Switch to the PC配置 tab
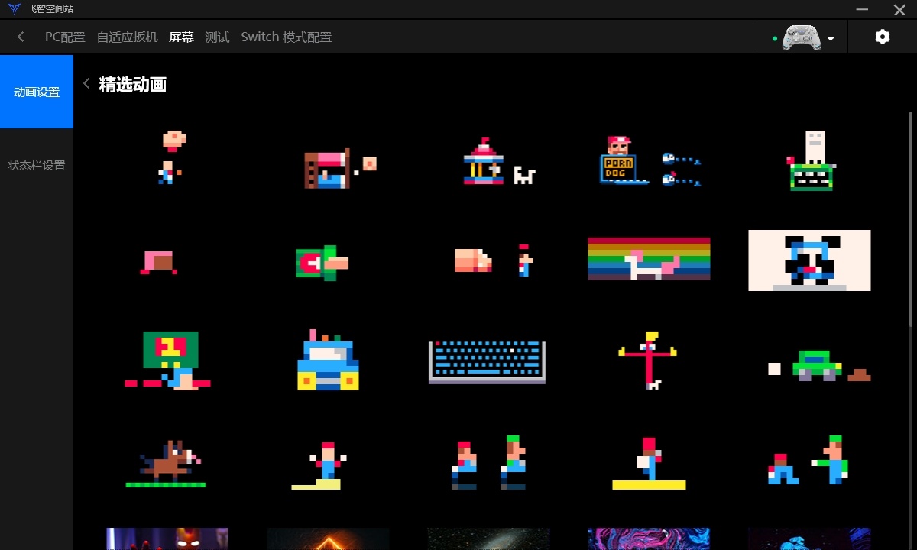Screen dimensions: 917x550 (x=65, y=37)
